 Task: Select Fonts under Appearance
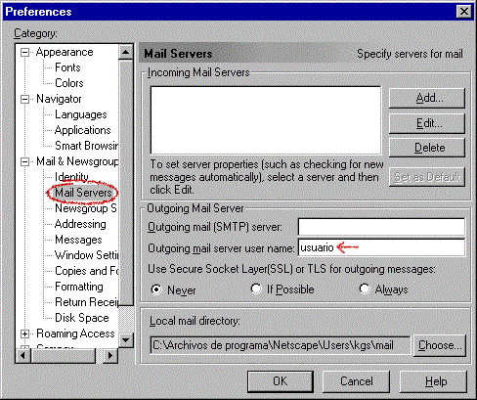click(67, 67)
